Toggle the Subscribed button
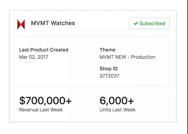Viewport: 188px width, 134px height. 149,23
